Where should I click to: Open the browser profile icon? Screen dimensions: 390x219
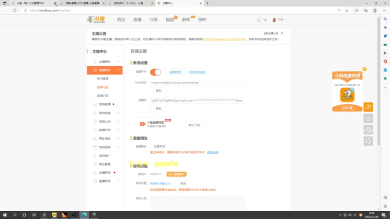[x=375, y=10]
